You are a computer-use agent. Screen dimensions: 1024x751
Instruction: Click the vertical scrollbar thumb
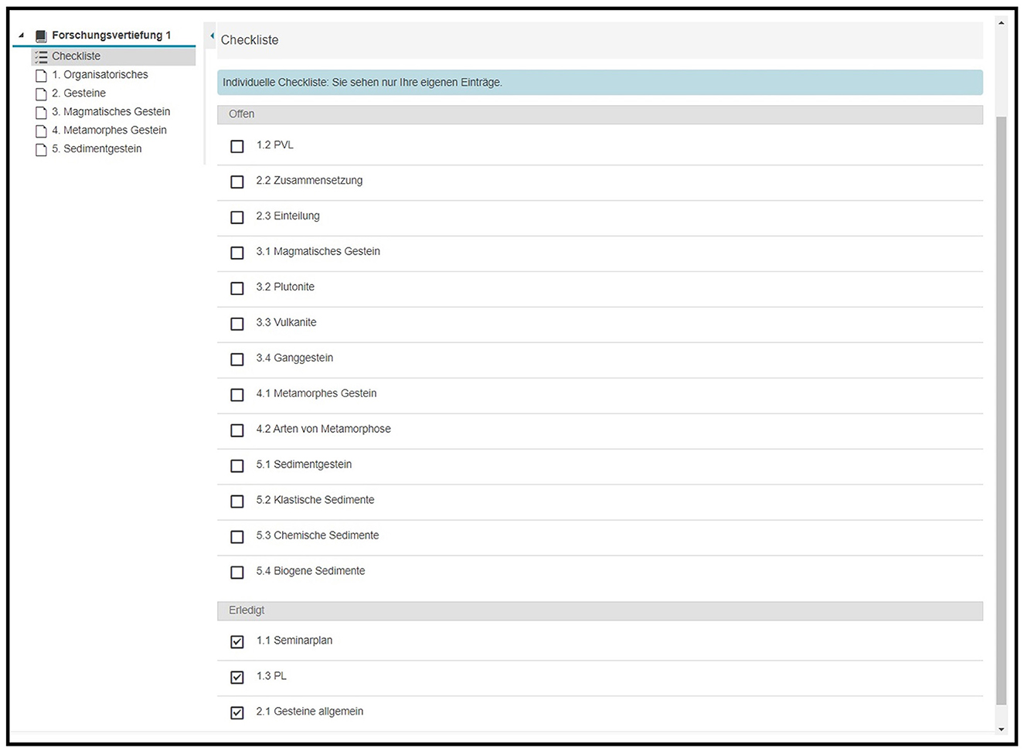pos(1002,410)
